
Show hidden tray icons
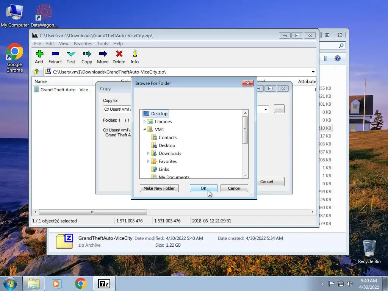point(322,284)
